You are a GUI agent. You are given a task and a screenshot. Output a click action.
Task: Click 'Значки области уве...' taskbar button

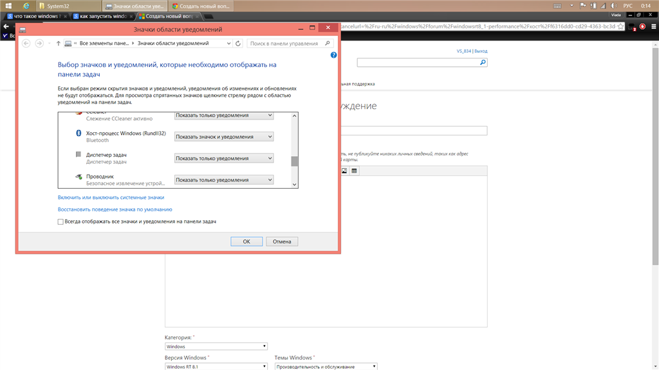(x=135, y=6)
